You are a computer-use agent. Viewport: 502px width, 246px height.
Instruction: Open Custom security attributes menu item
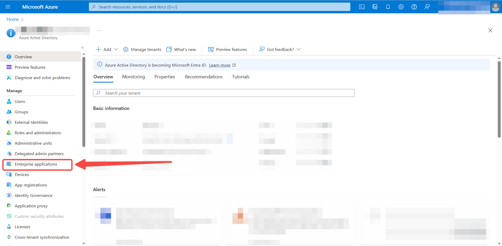click(39, 216)
